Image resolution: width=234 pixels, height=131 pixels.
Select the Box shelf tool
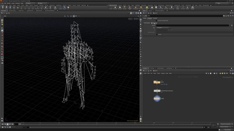point(3,8)
